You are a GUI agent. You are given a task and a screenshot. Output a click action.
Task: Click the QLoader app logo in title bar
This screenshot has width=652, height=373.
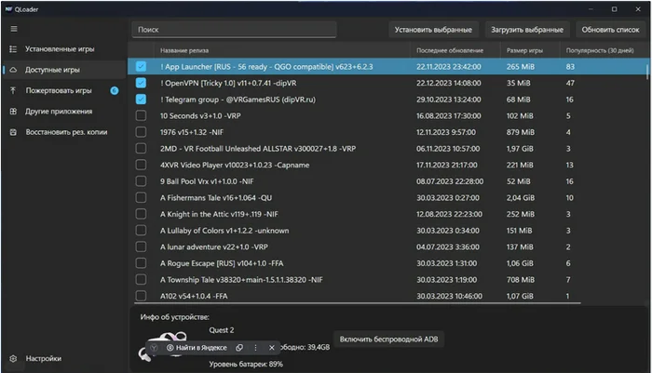point(8,9)
